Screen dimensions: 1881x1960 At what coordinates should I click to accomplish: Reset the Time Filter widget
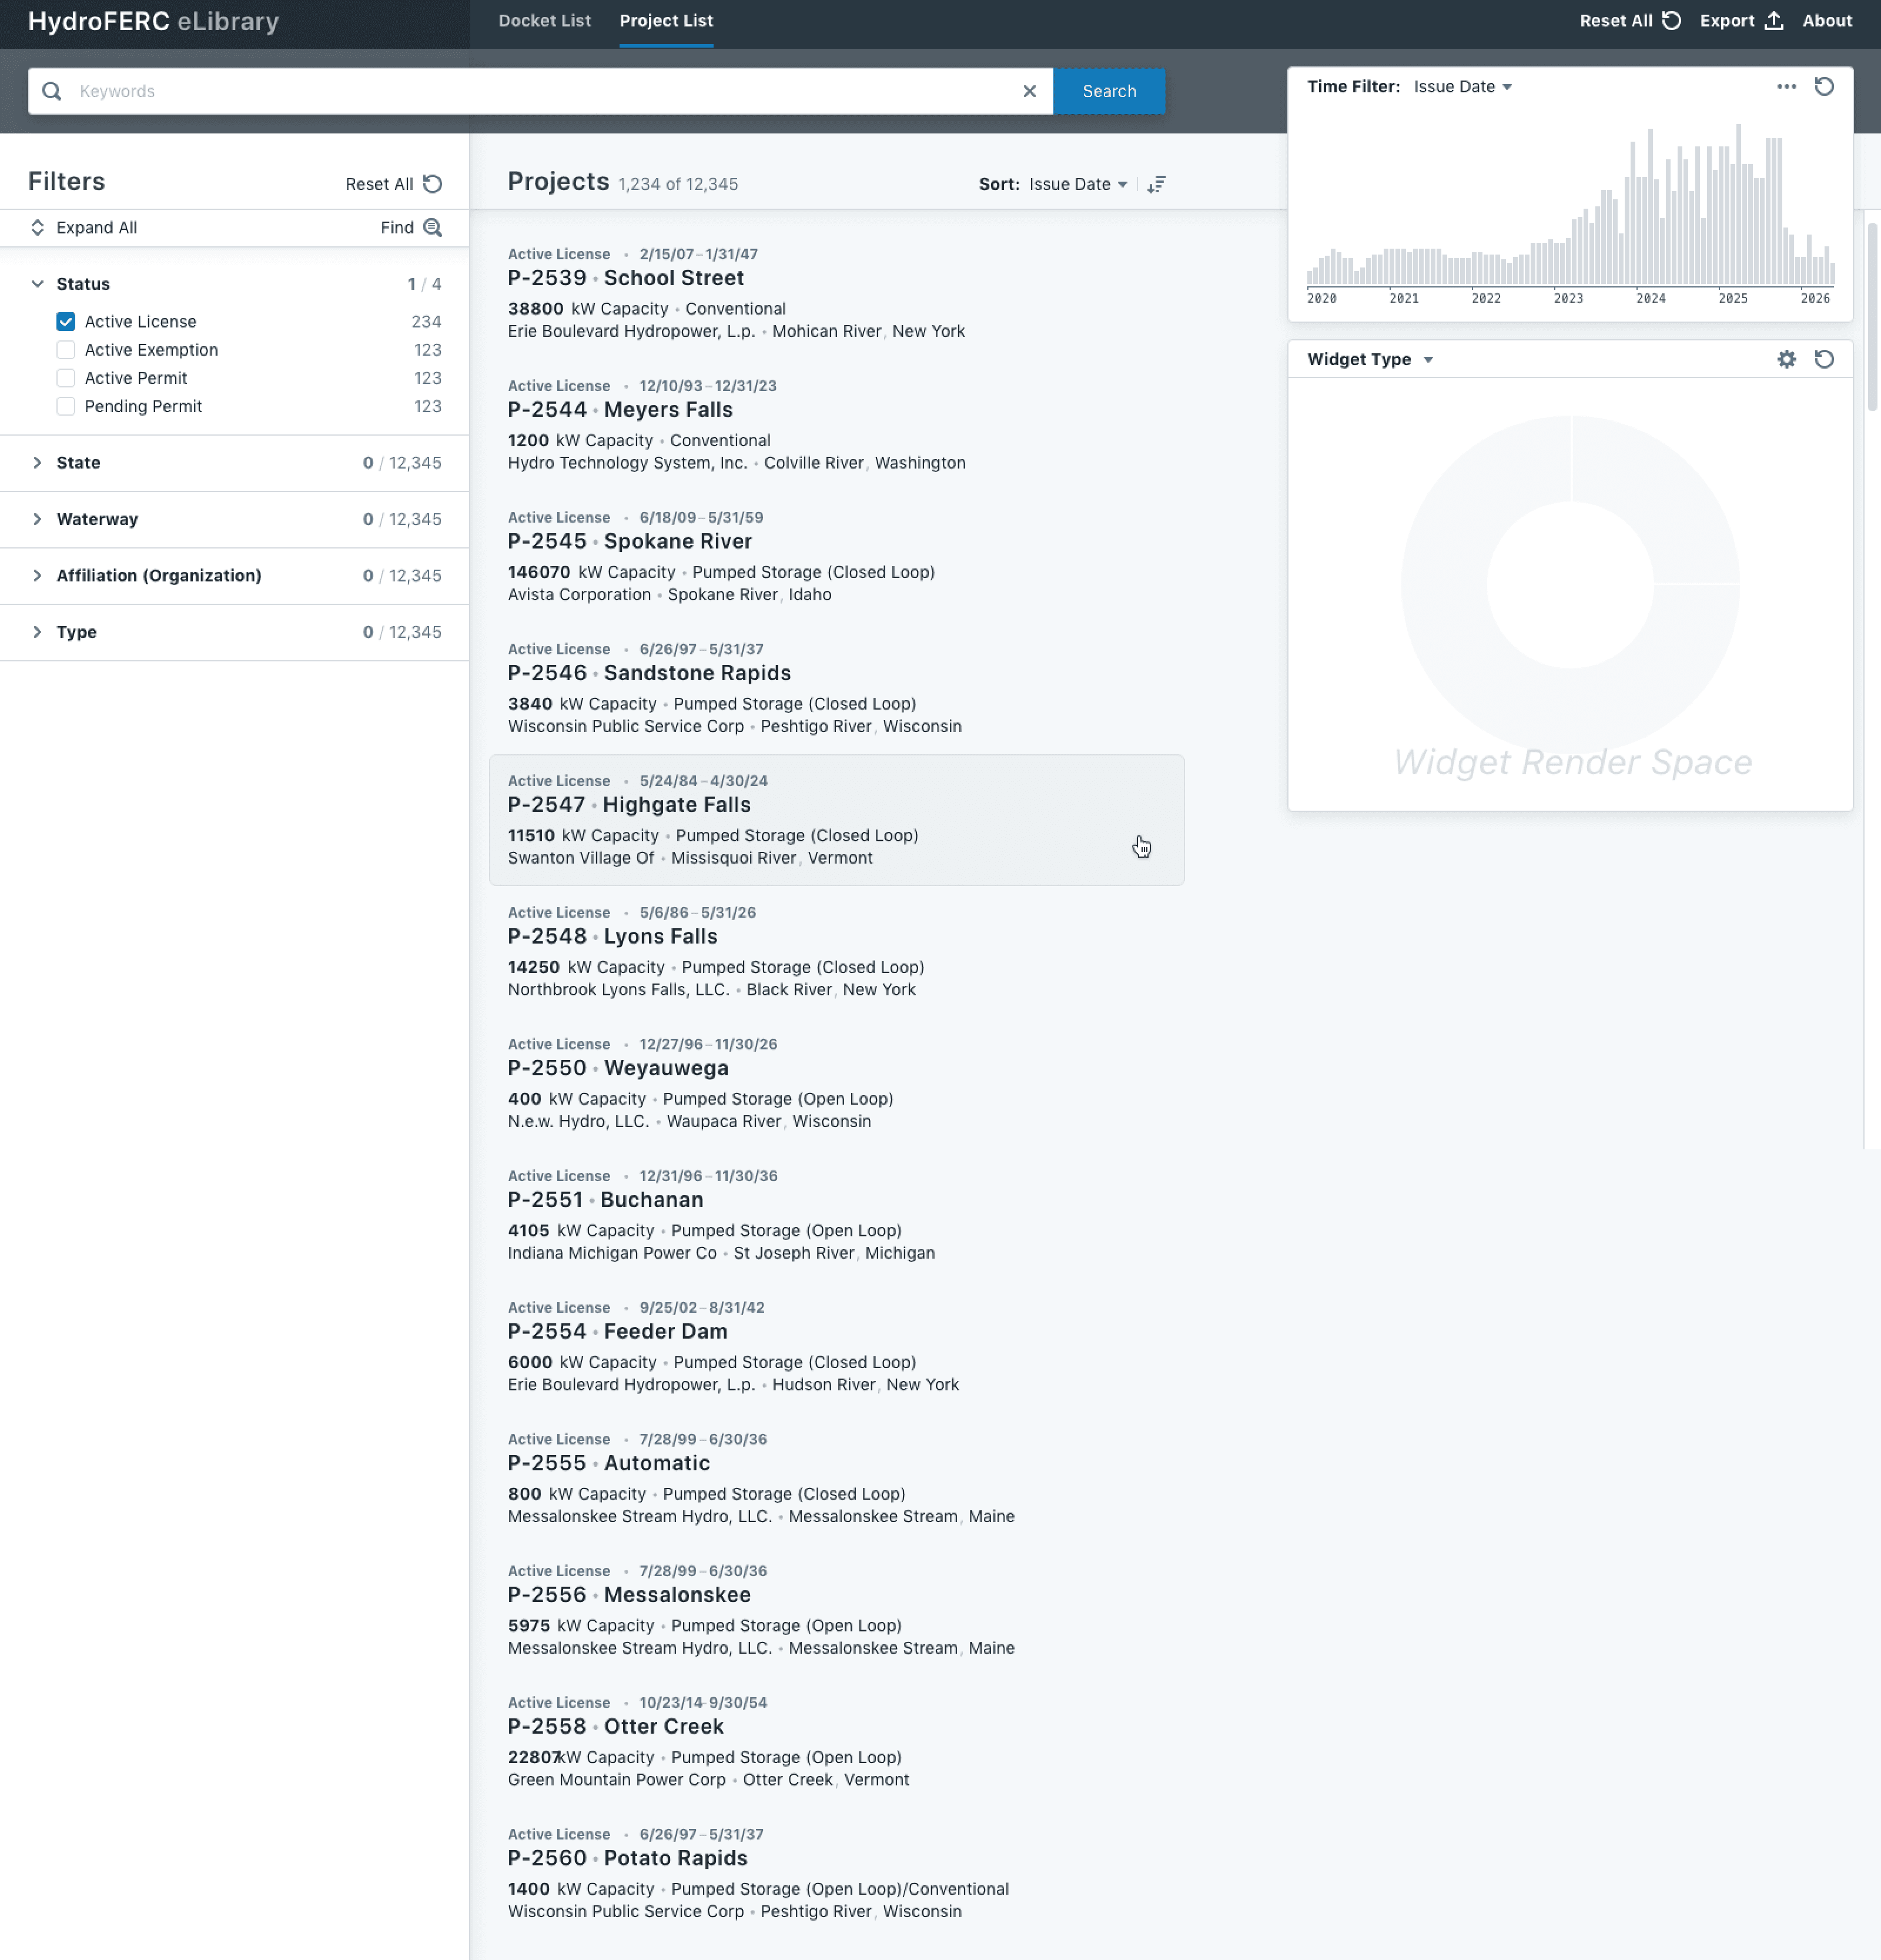(1824, 87)
